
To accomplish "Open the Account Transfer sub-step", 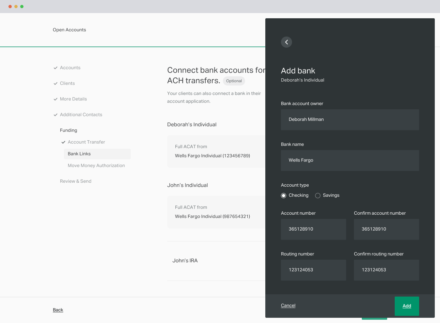I will tap(86, 142).
